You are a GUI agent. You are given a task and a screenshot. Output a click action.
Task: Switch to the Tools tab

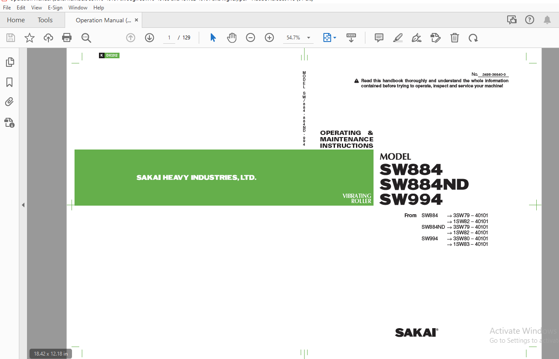click(x=45, y=20)
